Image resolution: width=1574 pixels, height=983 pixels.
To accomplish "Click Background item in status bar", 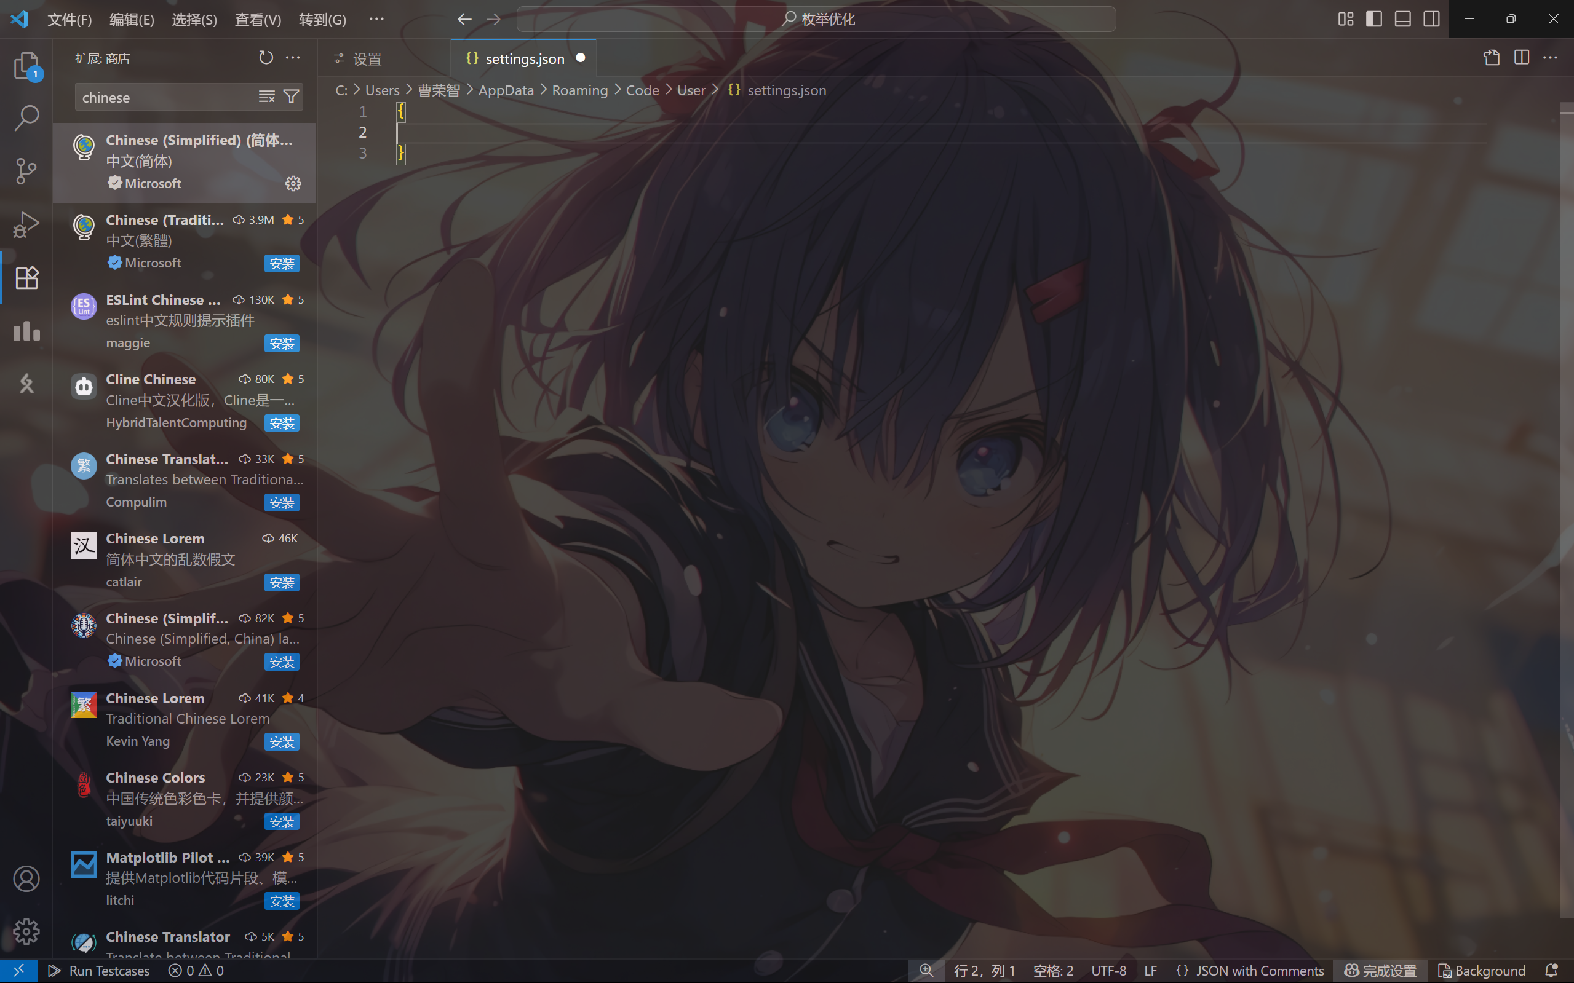I will [1481, 971].
